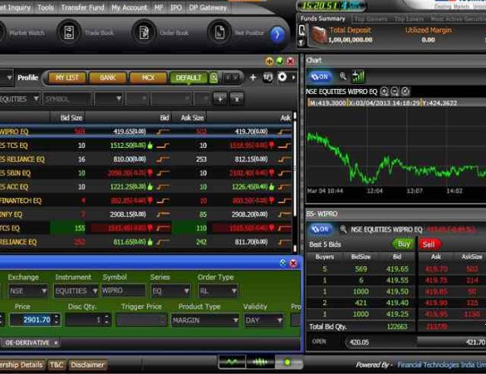The height and width of the screenshot is (374, 486).
Task: Open the IPO menu
Action: [176, 7]
